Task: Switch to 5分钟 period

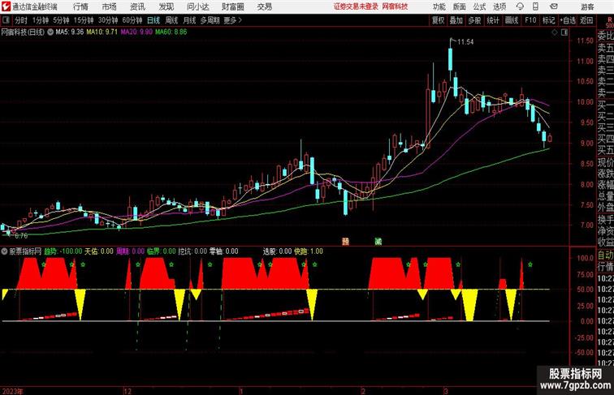Action: tap(61, 20)
